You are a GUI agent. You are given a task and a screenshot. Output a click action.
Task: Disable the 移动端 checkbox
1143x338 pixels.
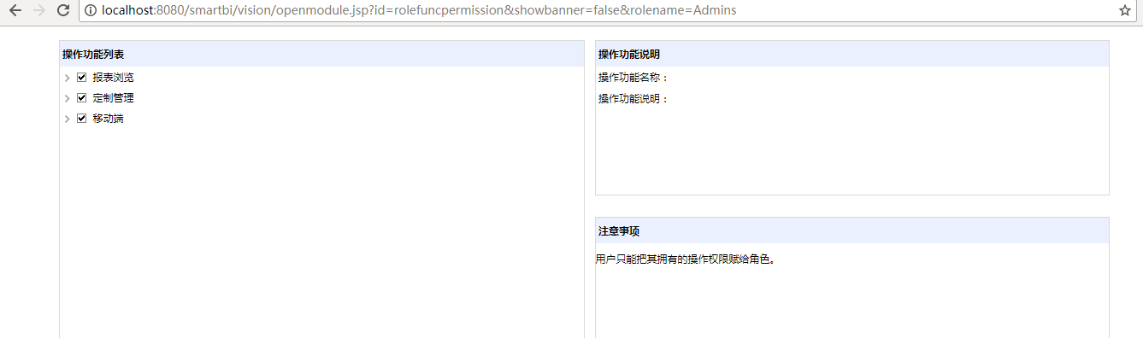click(82, 118)
